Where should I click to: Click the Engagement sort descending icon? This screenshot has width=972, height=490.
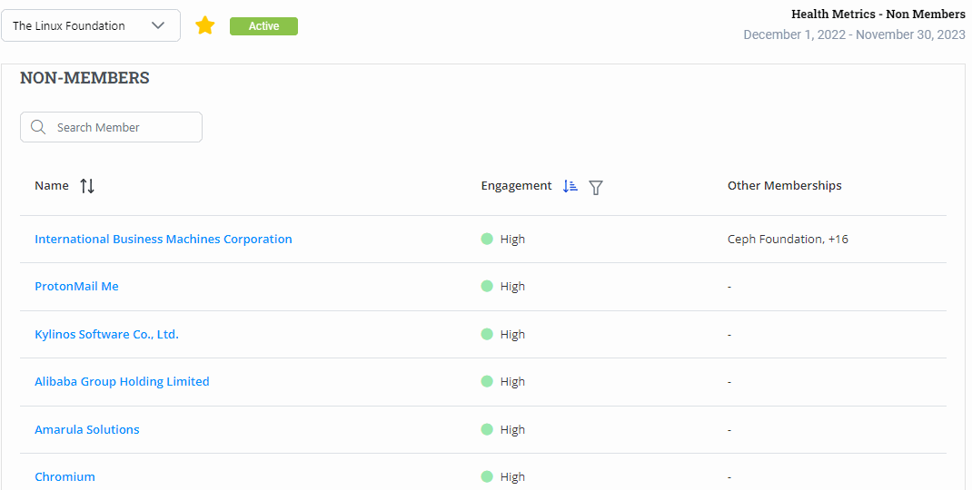click(570, 186)
